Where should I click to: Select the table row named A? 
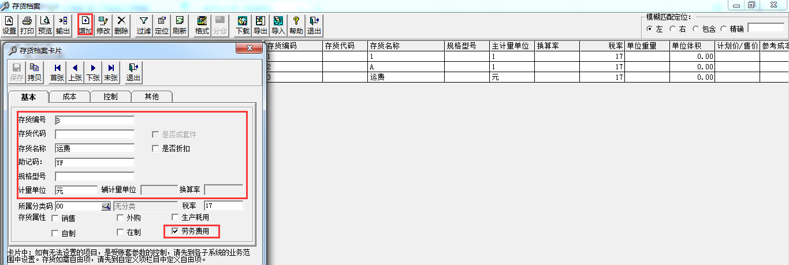tap(527, 66)
